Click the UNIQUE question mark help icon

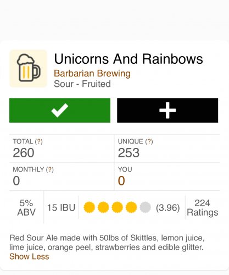tap(149, 141)
